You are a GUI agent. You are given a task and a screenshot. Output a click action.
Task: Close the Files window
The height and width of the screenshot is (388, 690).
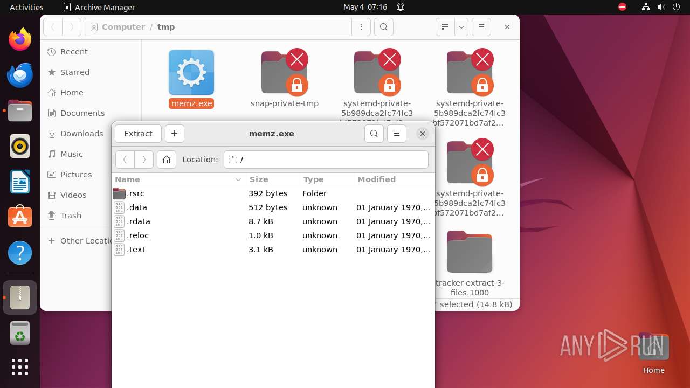click(x=507, y=27)
